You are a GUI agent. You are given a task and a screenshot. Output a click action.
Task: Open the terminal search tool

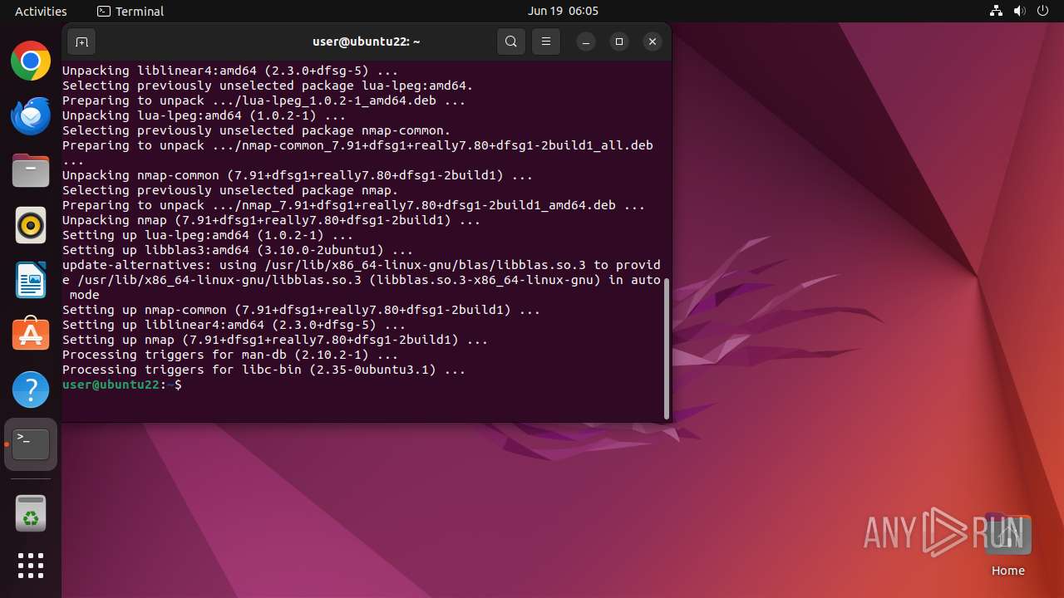pos(511,42)
